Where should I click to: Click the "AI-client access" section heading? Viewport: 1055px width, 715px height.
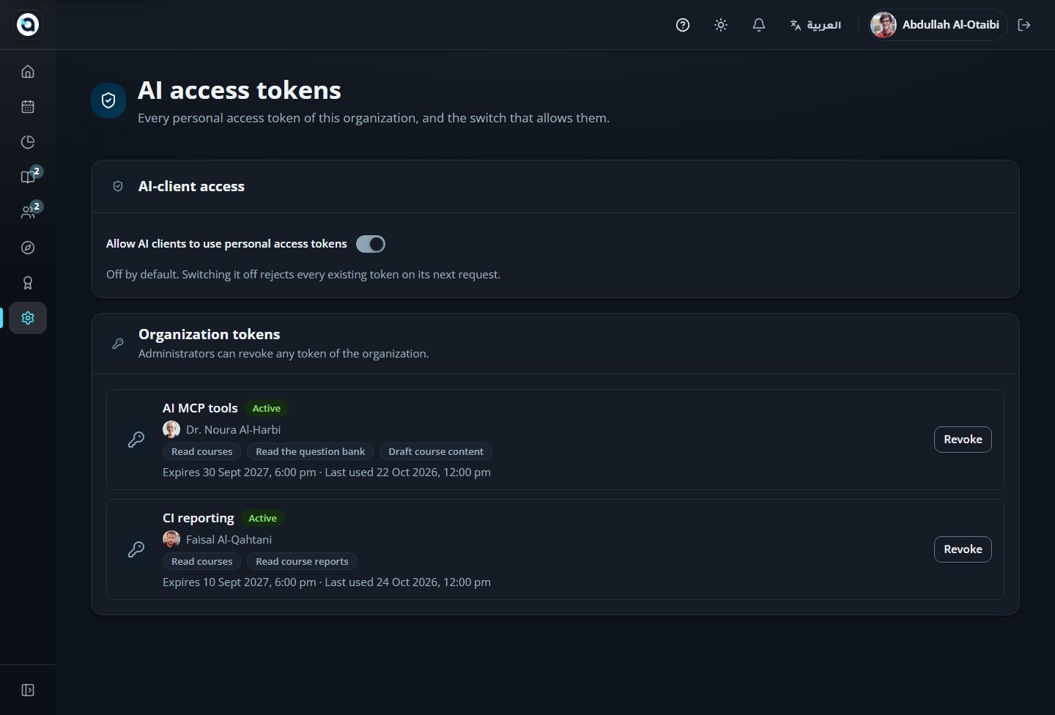(x=192, y=186)
